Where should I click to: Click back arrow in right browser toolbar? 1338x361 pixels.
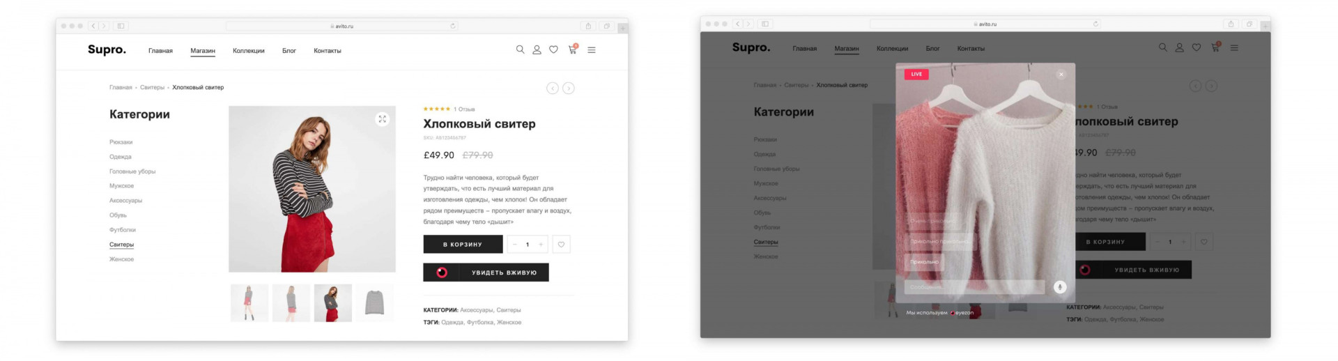(737, 24)
